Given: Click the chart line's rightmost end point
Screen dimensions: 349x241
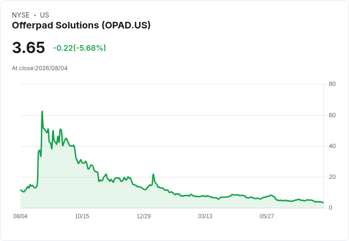Looking at the screenshot, I should (323, 202).
